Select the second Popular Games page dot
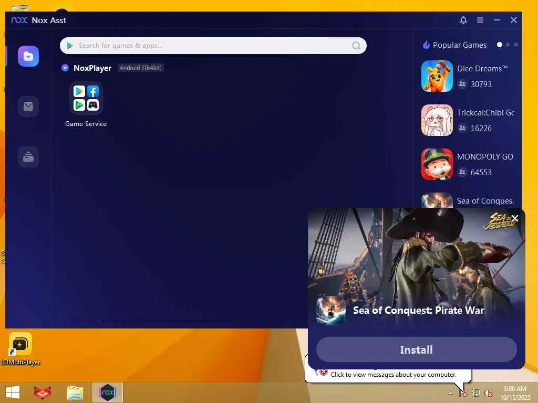The width and height of the screenshot is (538, 403). 508,45
